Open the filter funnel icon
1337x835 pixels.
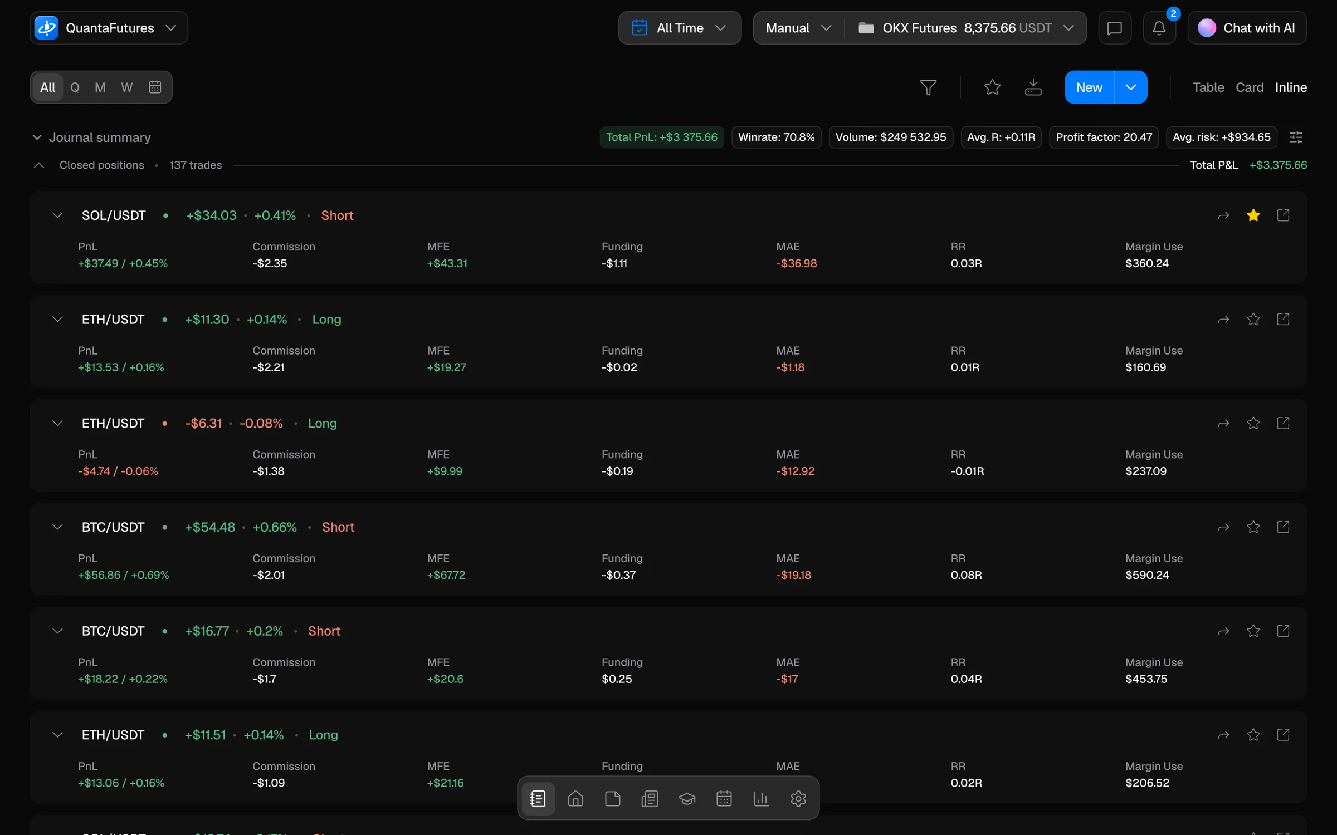click(x=928, y=87)
